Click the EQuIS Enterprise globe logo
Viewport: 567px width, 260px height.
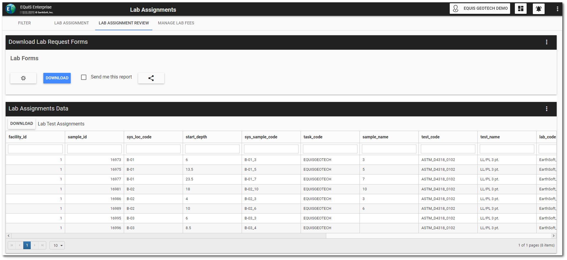click(x=11, y=9)
